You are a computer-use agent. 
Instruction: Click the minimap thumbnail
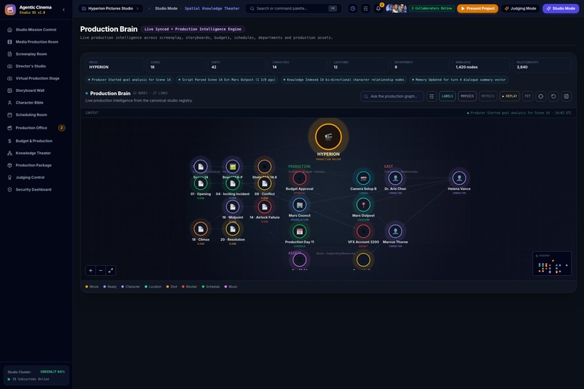coord(552,264)
